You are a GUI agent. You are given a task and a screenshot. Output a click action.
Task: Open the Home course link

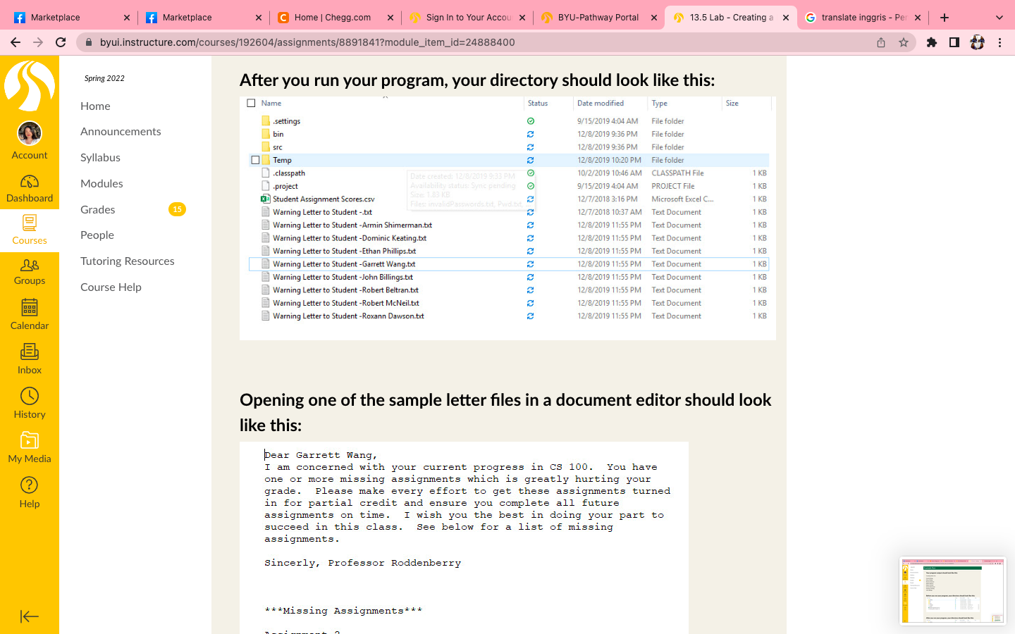coord(95,106)
